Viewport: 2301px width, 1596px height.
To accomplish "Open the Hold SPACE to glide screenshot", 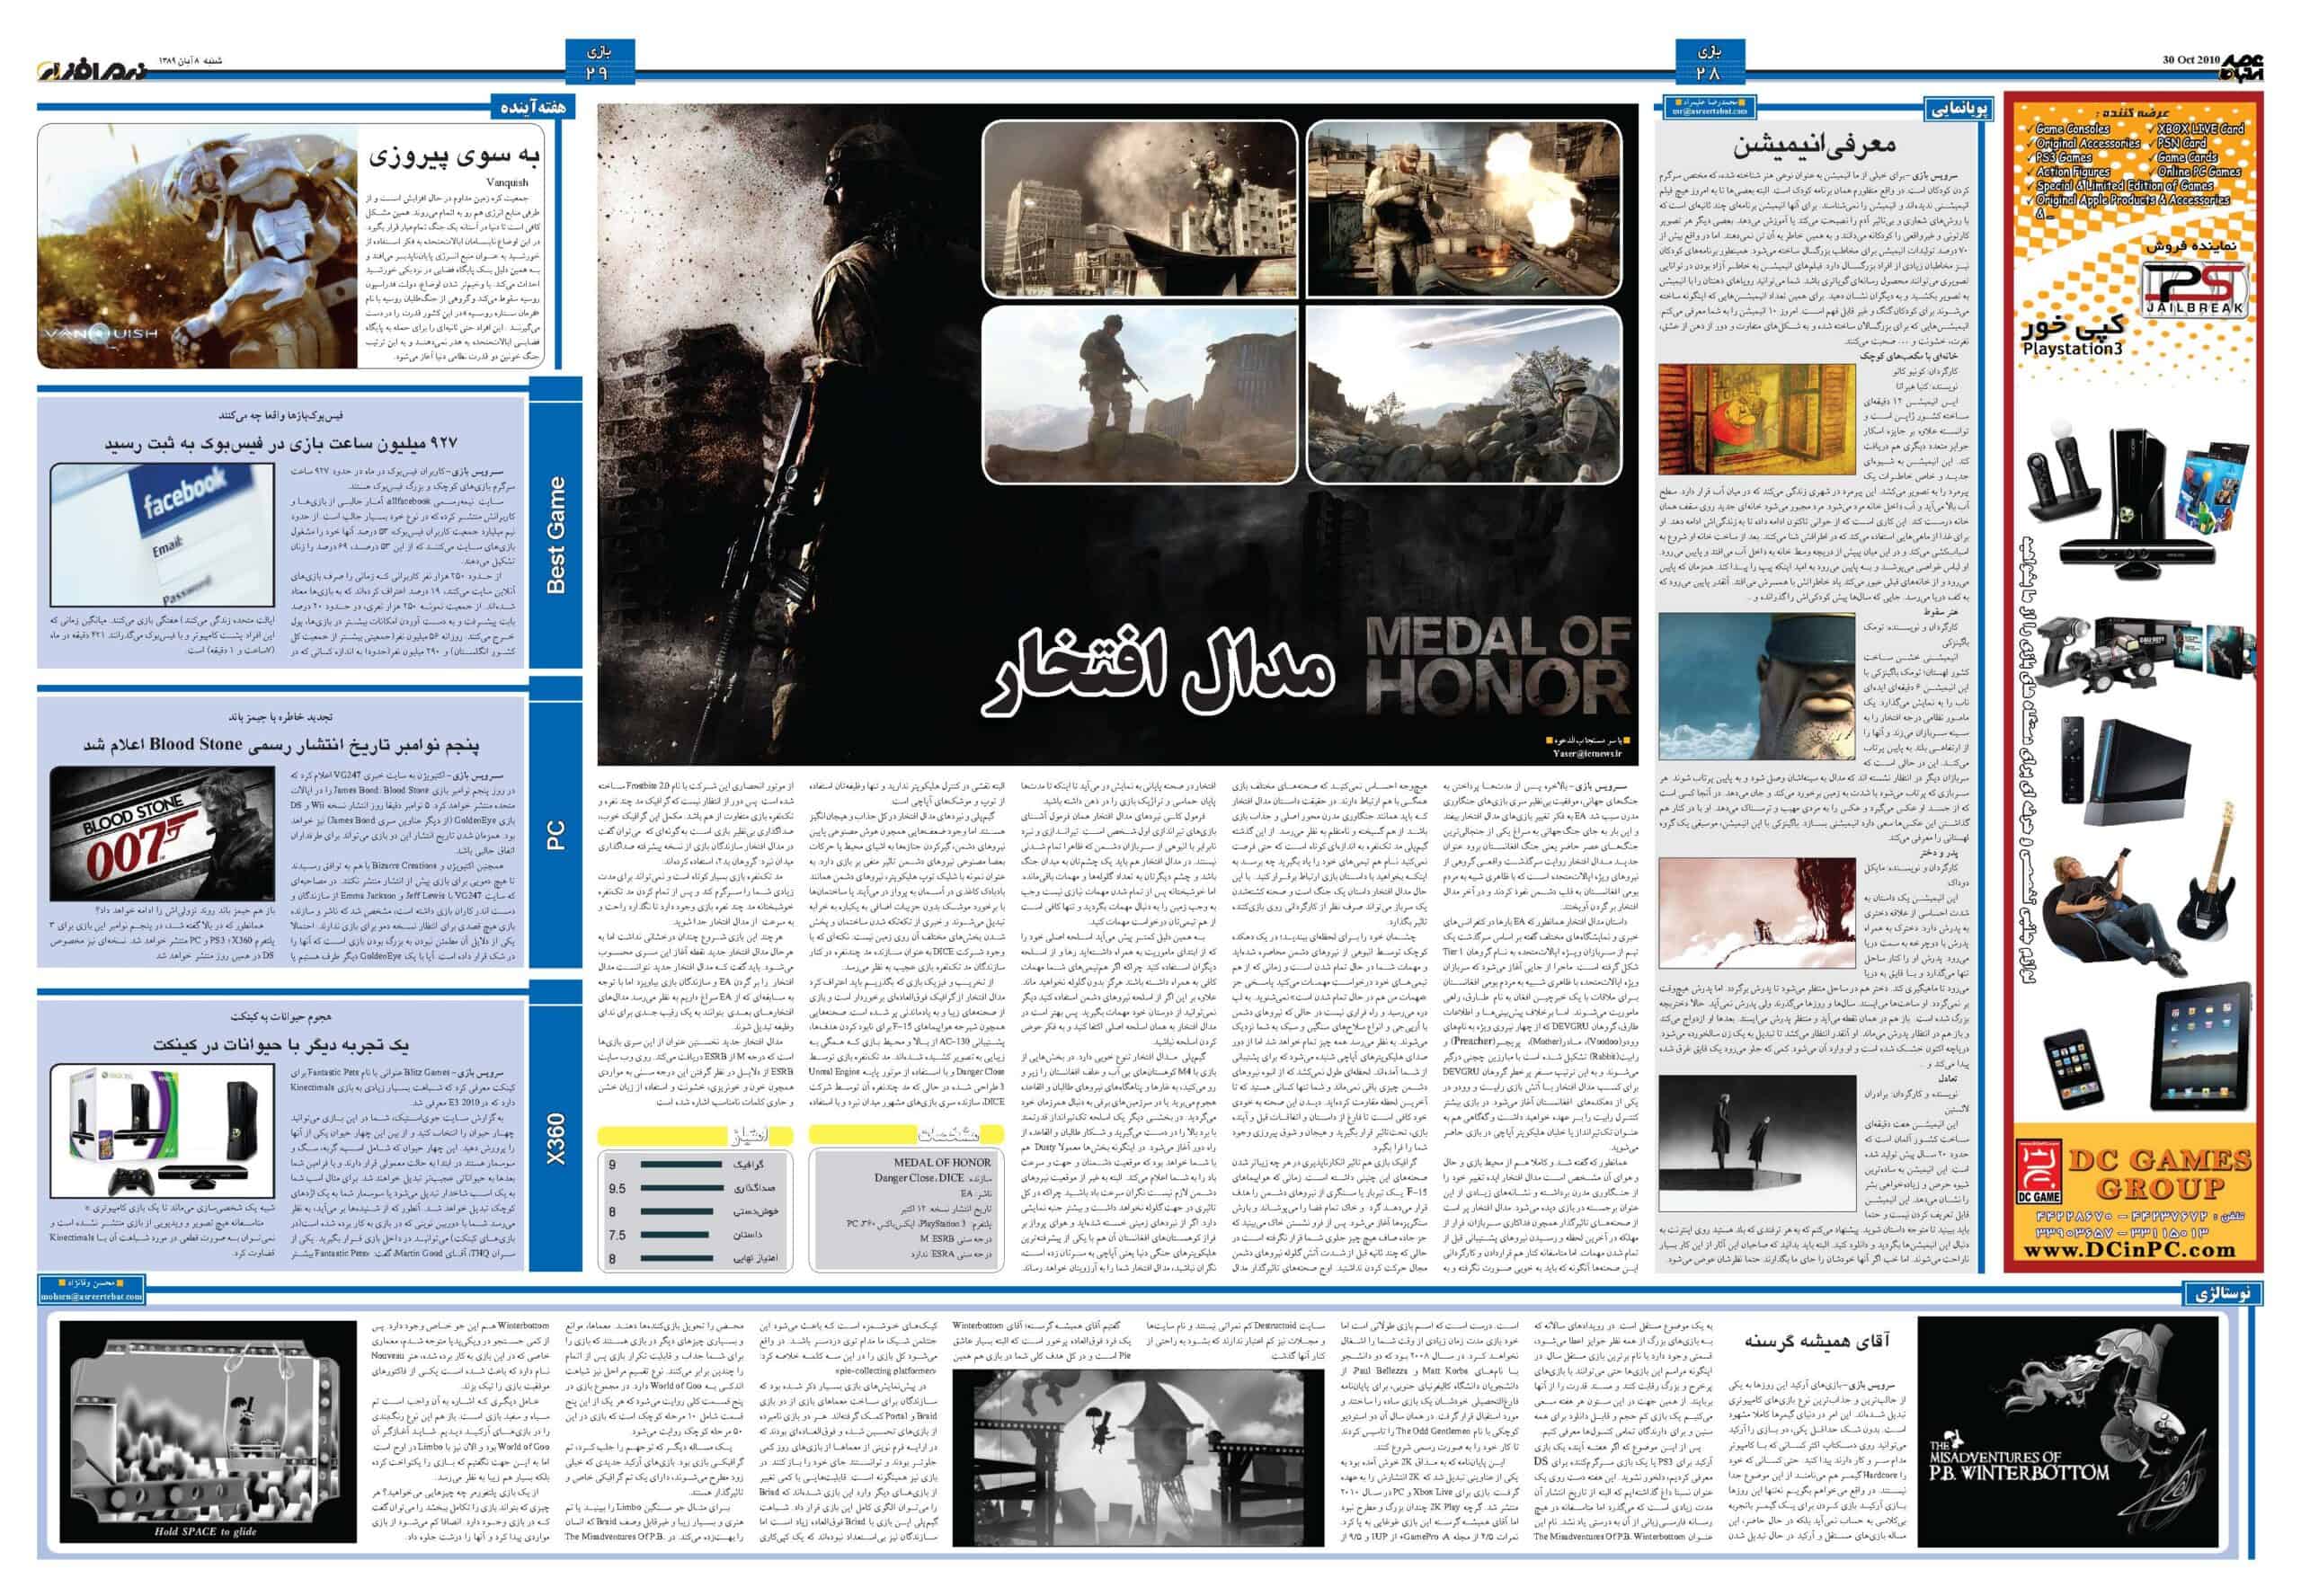I will point(207,1432).
